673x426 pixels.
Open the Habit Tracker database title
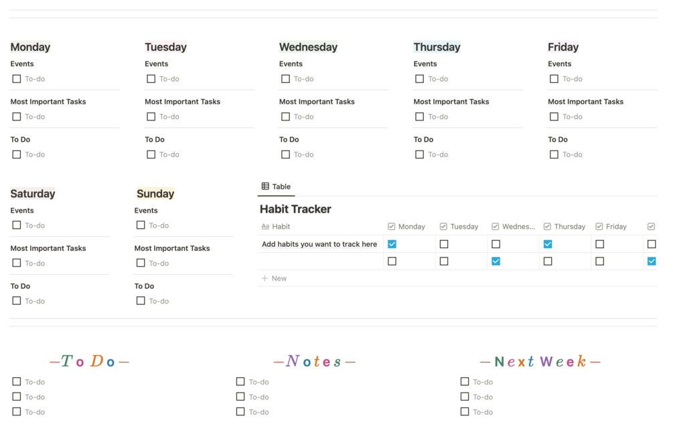coord(295,209)
